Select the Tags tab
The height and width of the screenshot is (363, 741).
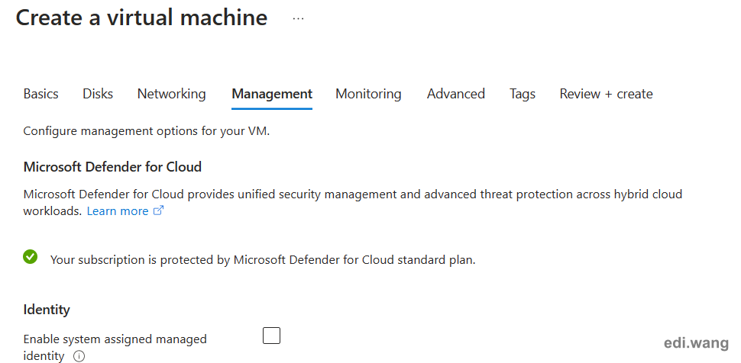(523, 94)
